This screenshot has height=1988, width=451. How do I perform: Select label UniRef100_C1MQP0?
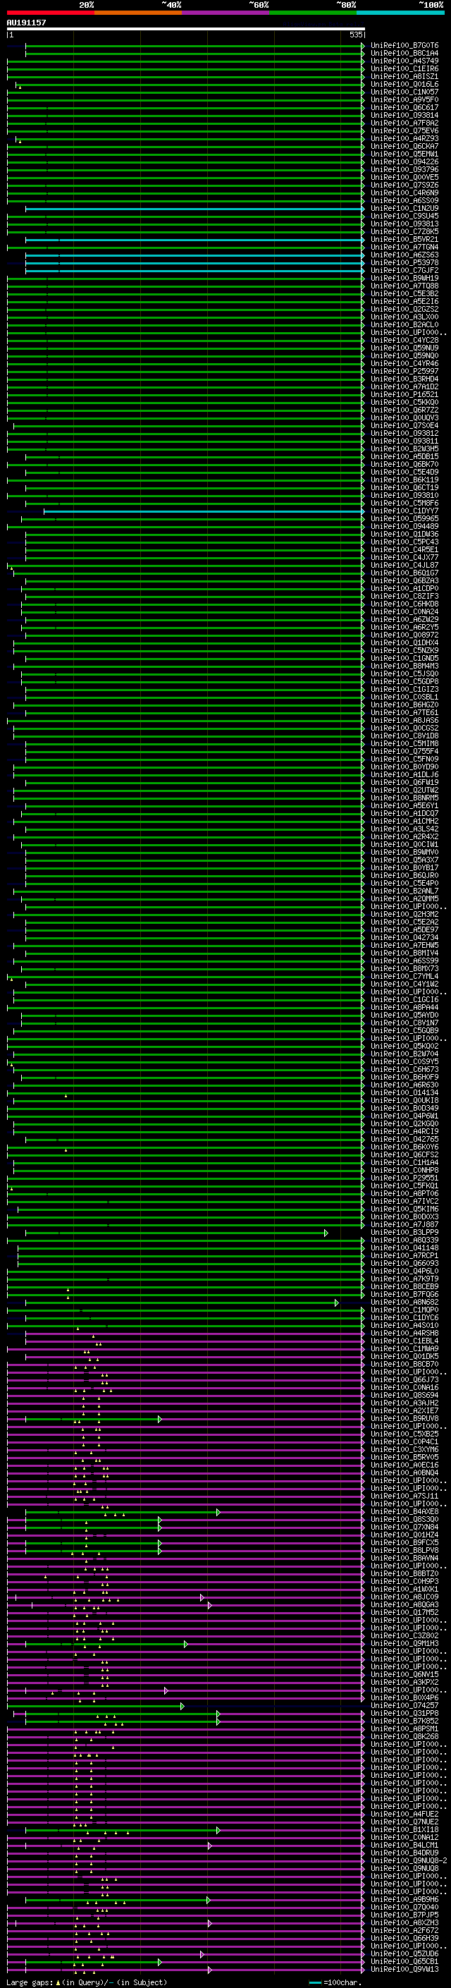pos(404,1310)
